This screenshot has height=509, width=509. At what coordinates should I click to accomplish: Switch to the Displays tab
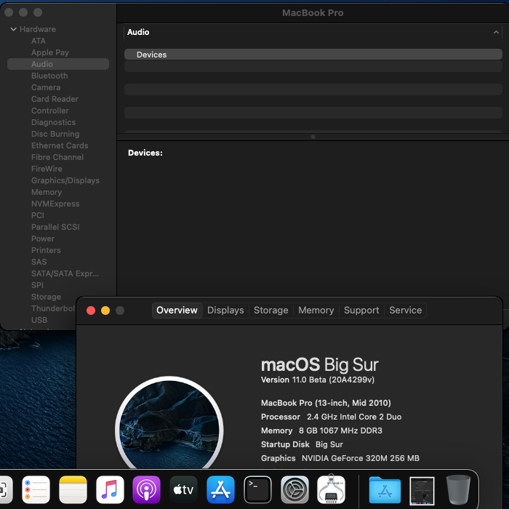point(225,310)
